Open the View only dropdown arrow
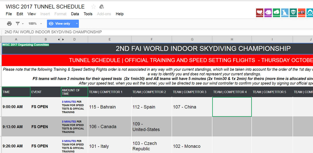This screenshot has height=153, width=313. coord(77,24)
